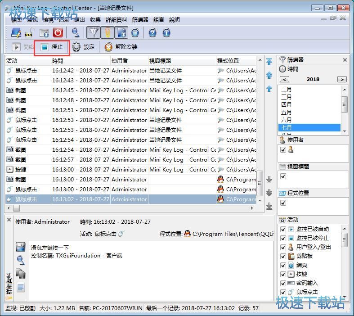
Task: Jump to last record with bottom arrow icon
Action: (269, 206)
